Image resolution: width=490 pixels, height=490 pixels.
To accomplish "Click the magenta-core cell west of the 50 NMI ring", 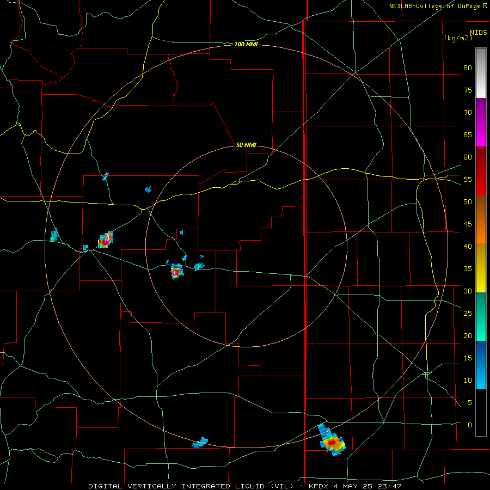I will coord(106,240).
